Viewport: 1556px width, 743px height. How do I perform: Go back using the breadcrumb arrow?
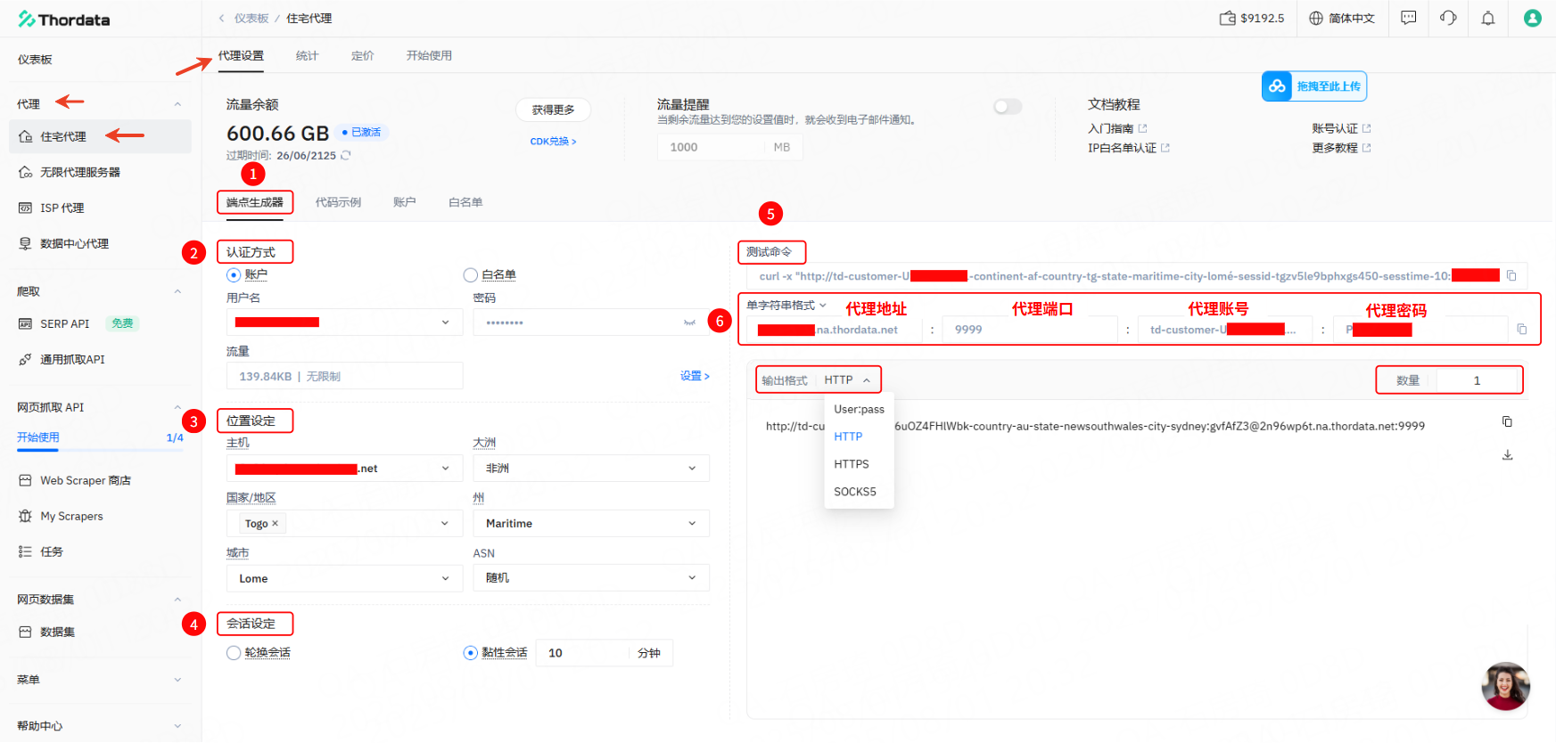tap(221, 18)
